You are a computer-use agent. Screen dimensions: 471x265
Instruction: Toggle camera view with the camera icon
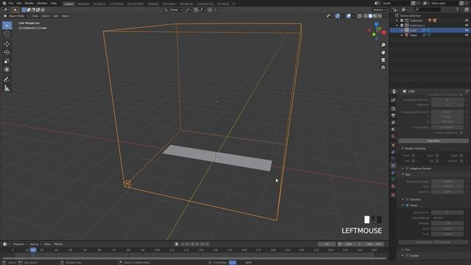click(x=383, y=60)
